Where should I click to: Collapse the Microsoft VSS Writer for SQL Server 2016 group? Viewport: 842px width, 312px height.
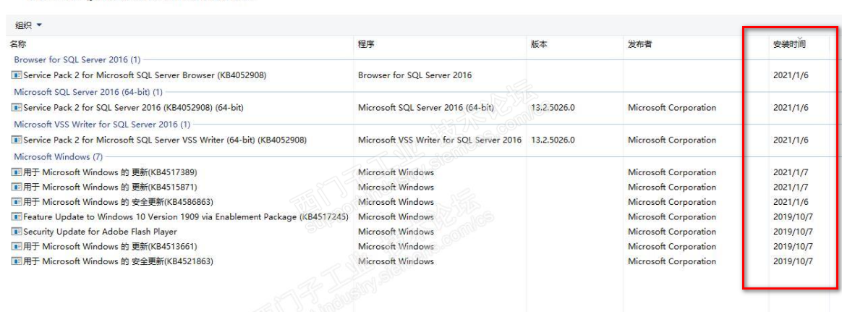coord(101,125)
